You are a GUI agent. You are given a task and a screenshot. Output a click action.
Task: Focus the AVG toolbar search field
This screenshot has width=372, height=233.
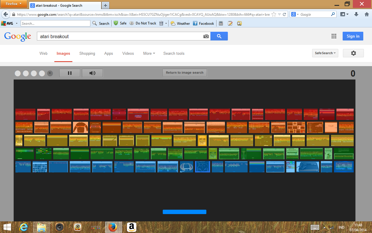point(55,23)
